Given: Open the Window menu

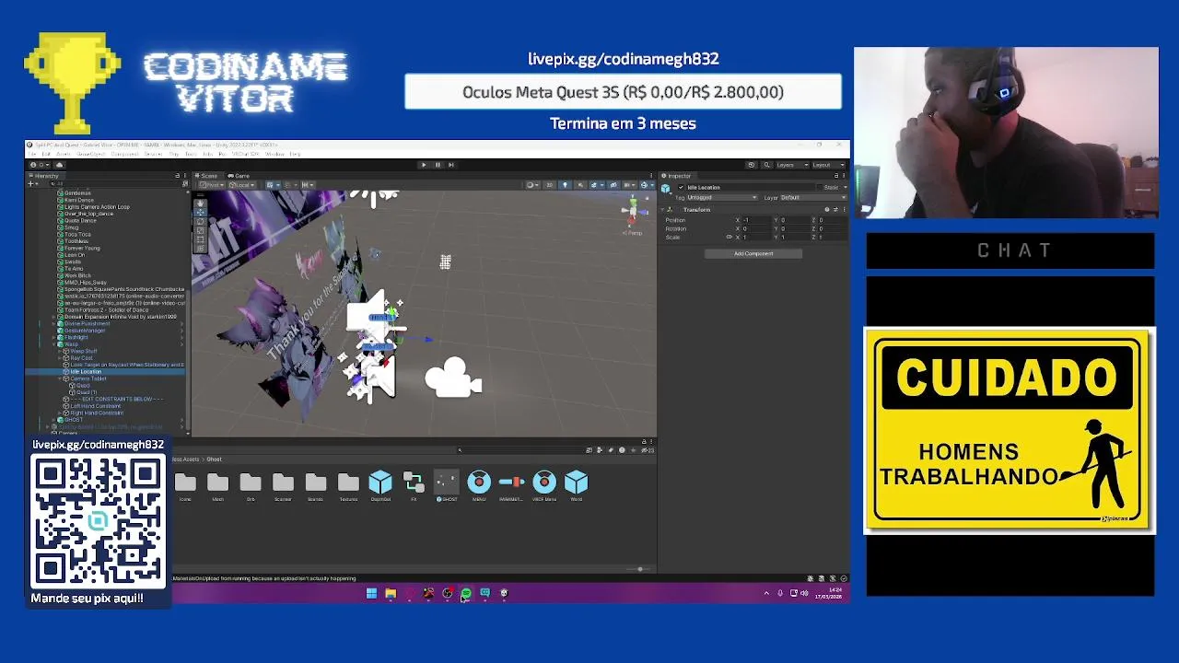Looking at the screenshot, I should pos(274,154).
